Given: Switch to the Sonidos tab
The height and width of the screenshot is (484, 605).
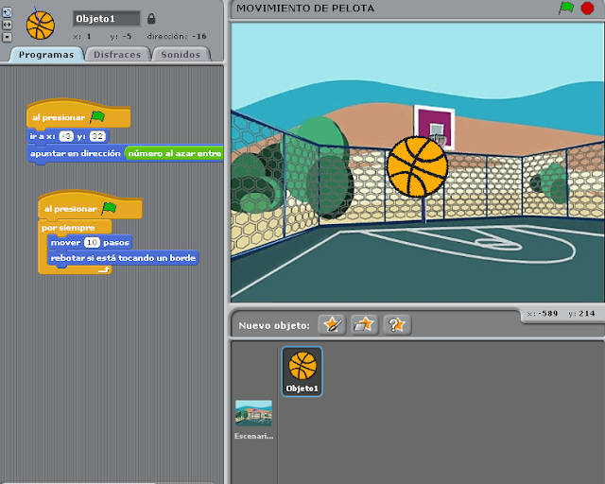Looking at the screenshot, I should (x=181, y=55).
